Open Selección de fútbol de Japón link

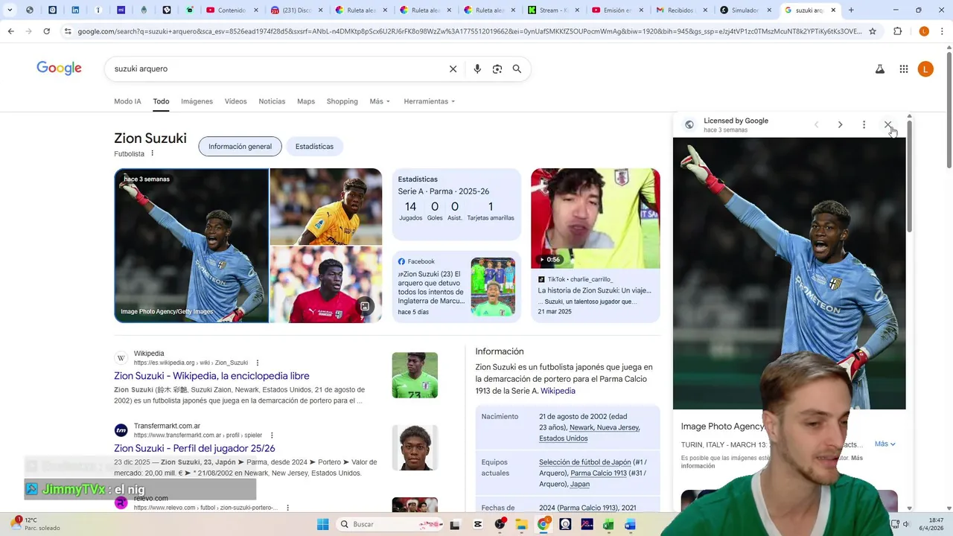click(584, 462)
